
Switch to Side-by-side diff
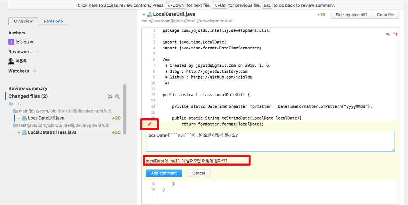point(351,15)
